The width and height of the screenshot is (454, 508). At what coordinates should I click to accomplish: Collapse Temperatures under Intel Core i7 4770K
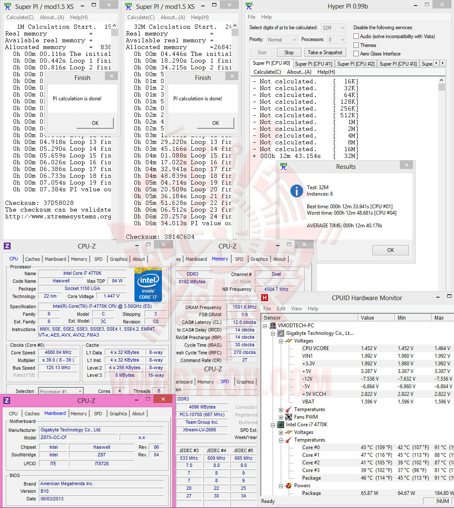(281, 440)
